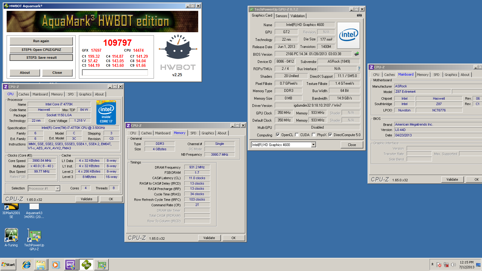
Task: Click the BIOS Version field in GPU-Z
Action: 313,54
